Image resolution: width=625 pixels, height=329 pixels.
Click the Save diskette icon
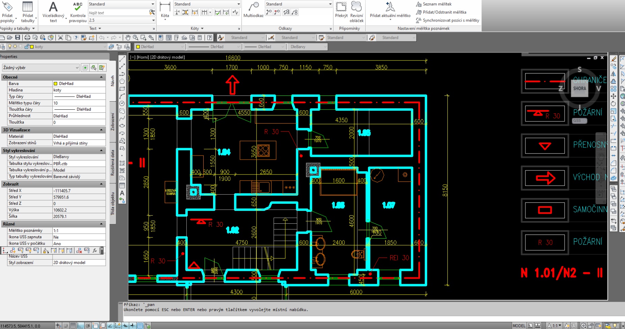(x=18, y=37)
